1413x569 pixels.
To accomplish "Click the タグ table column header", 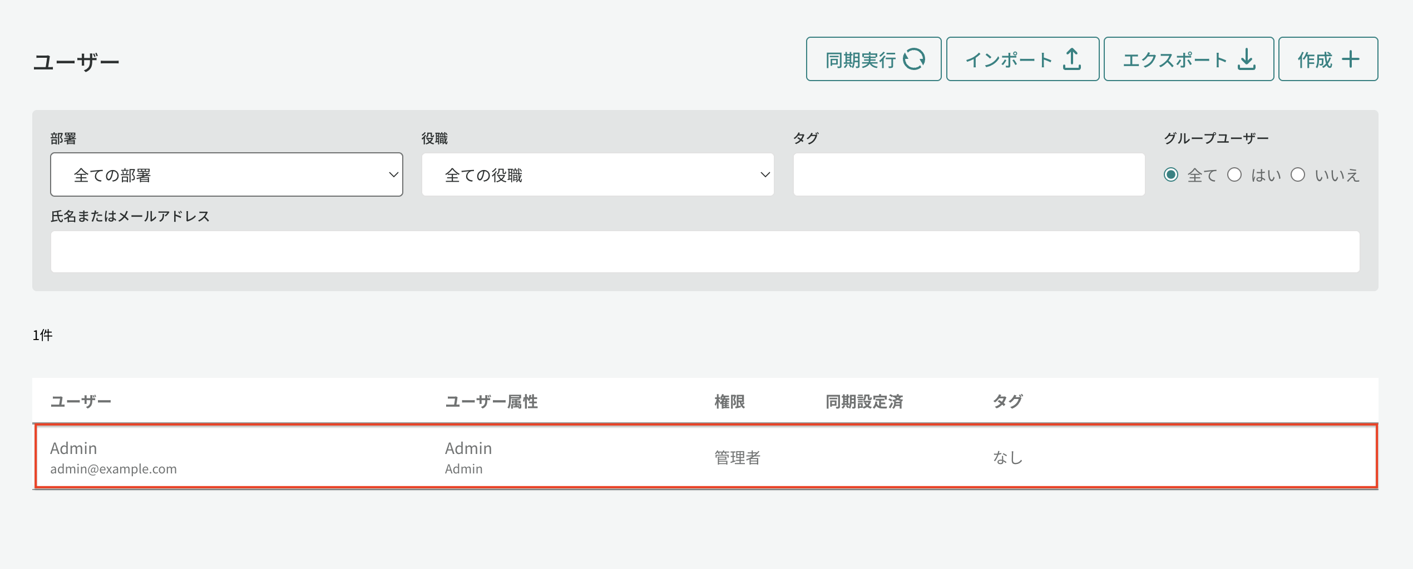I will click(1007, 401).
